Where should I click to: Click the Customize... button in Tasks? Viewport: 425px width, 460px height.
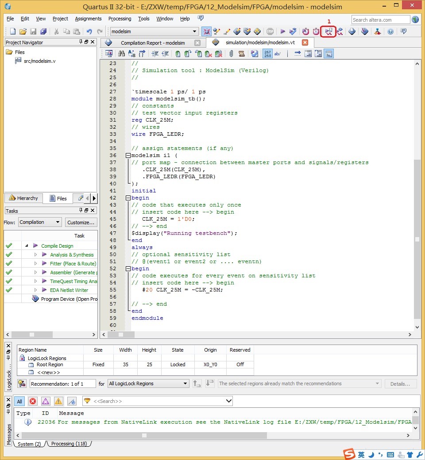(81, 222)
